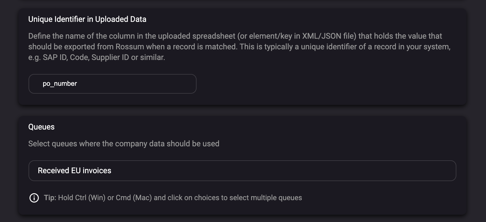Click the Queues section heading
Viewport: 486px width, 222px height.
click(41, 127)
